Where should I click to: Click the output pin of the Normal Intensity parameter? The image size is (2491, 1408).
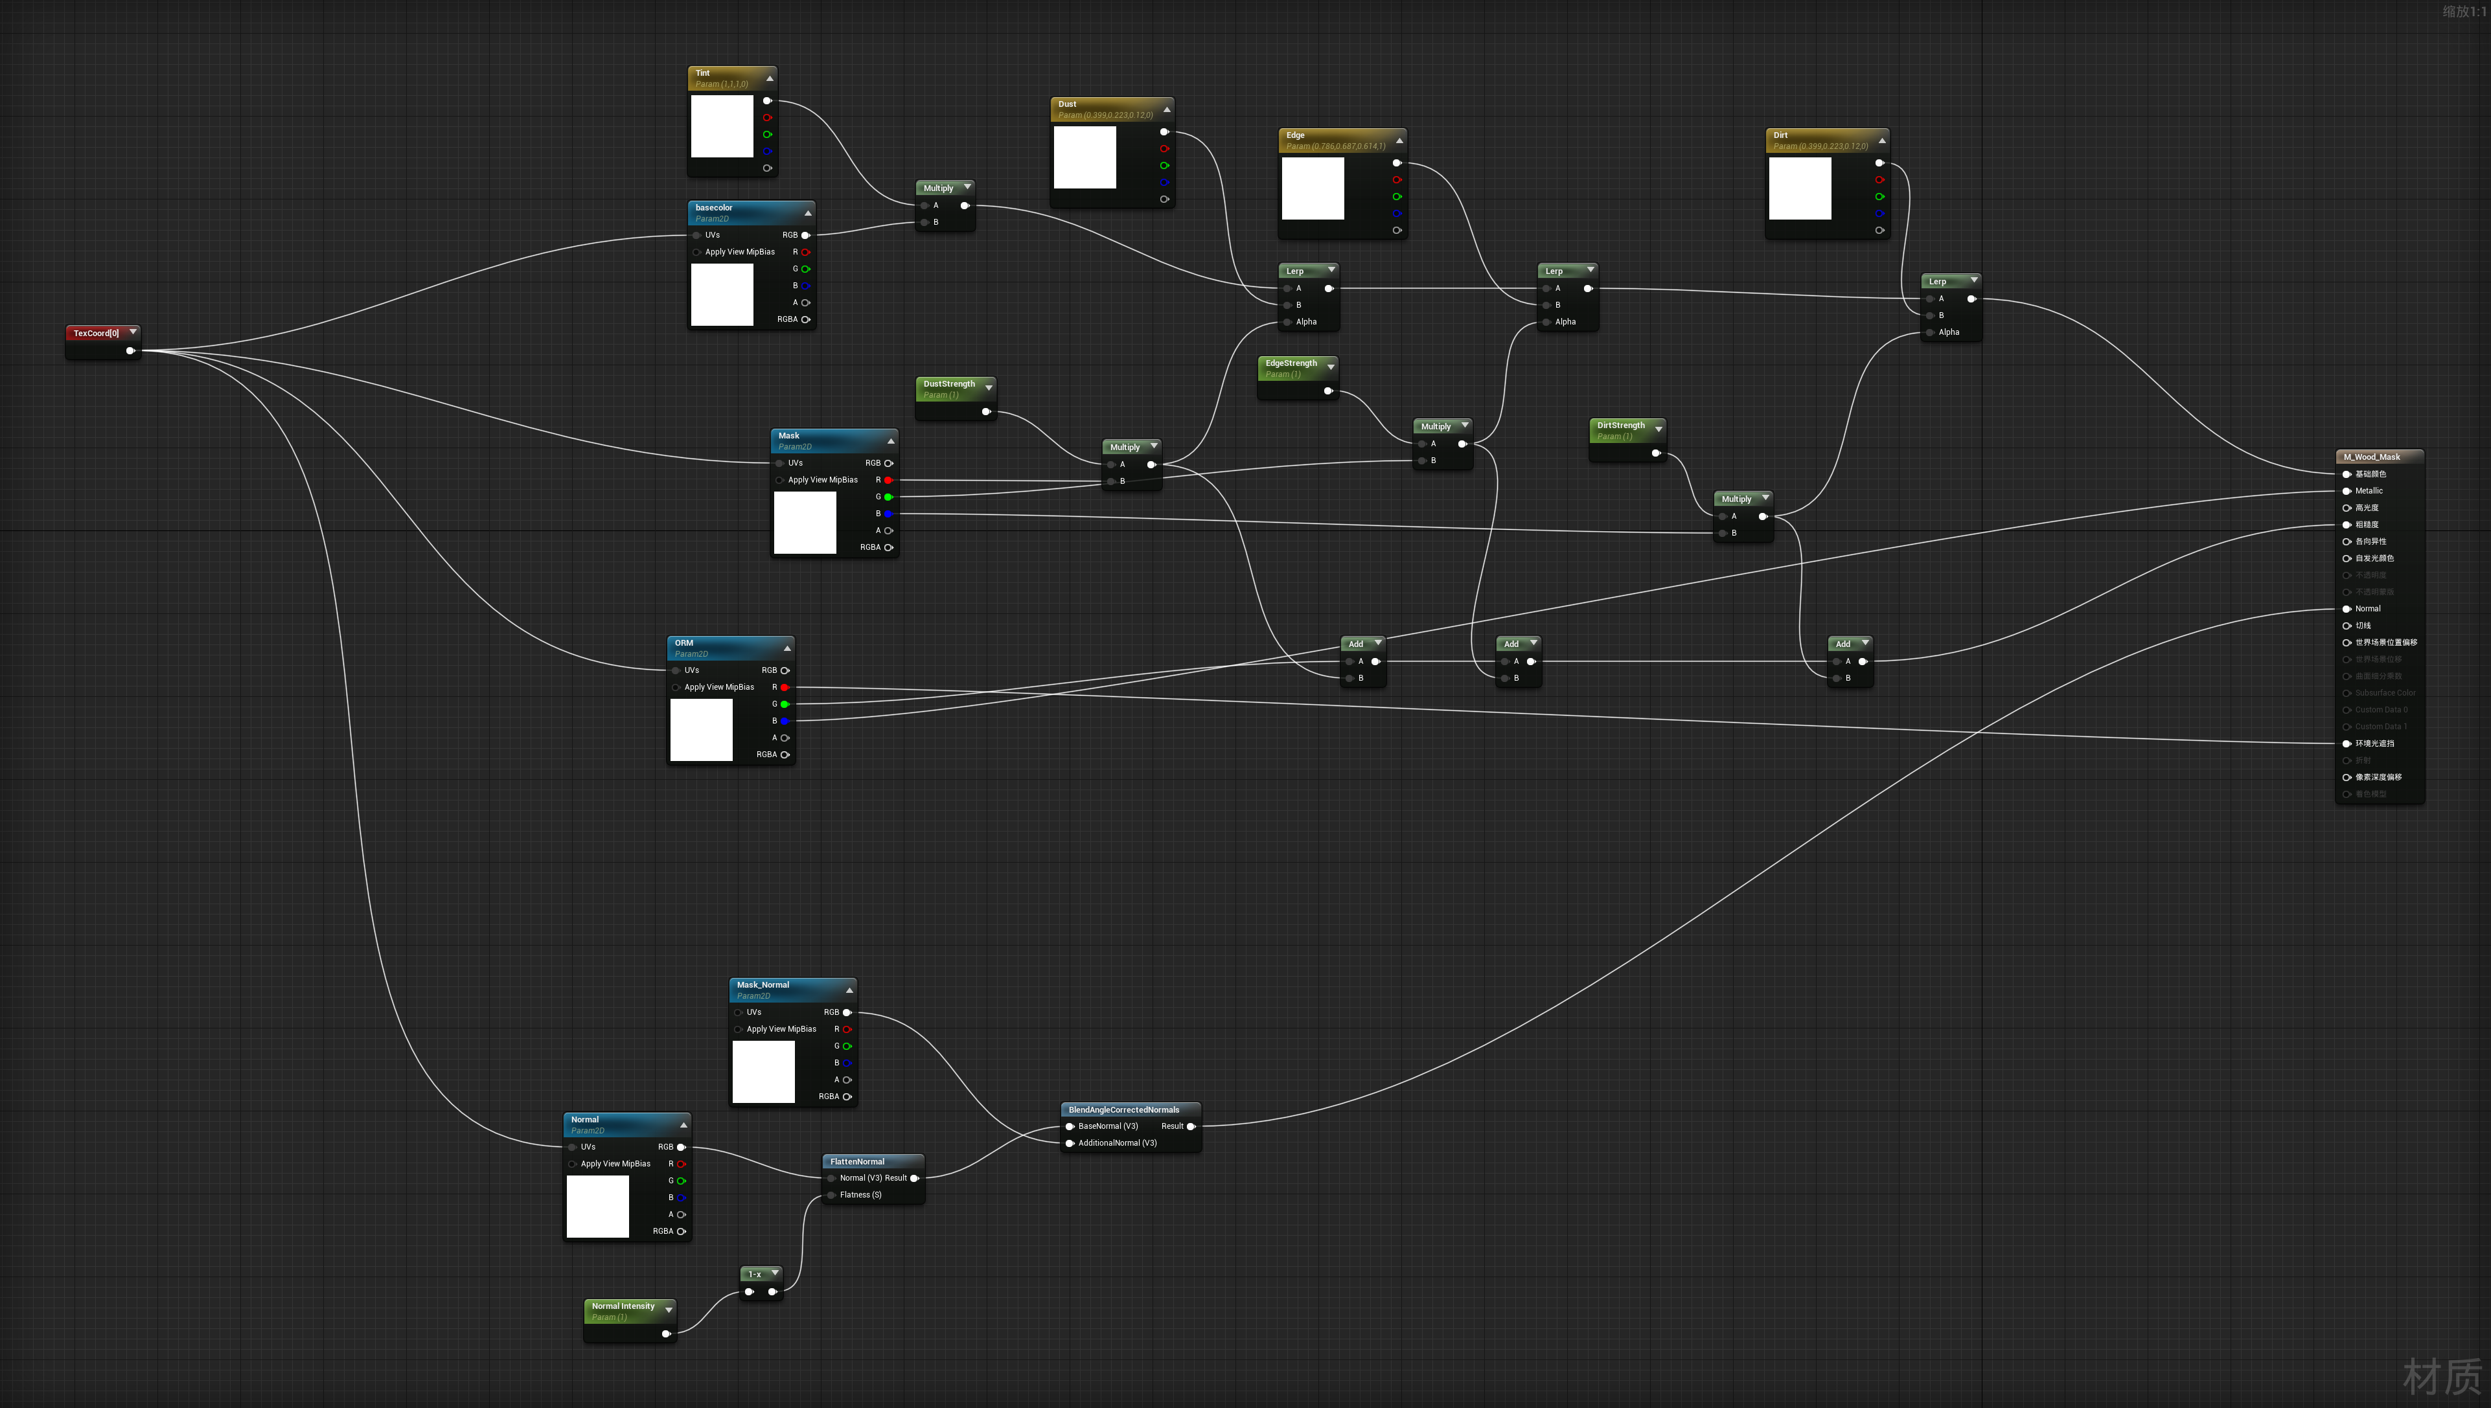pos(666,1333)
